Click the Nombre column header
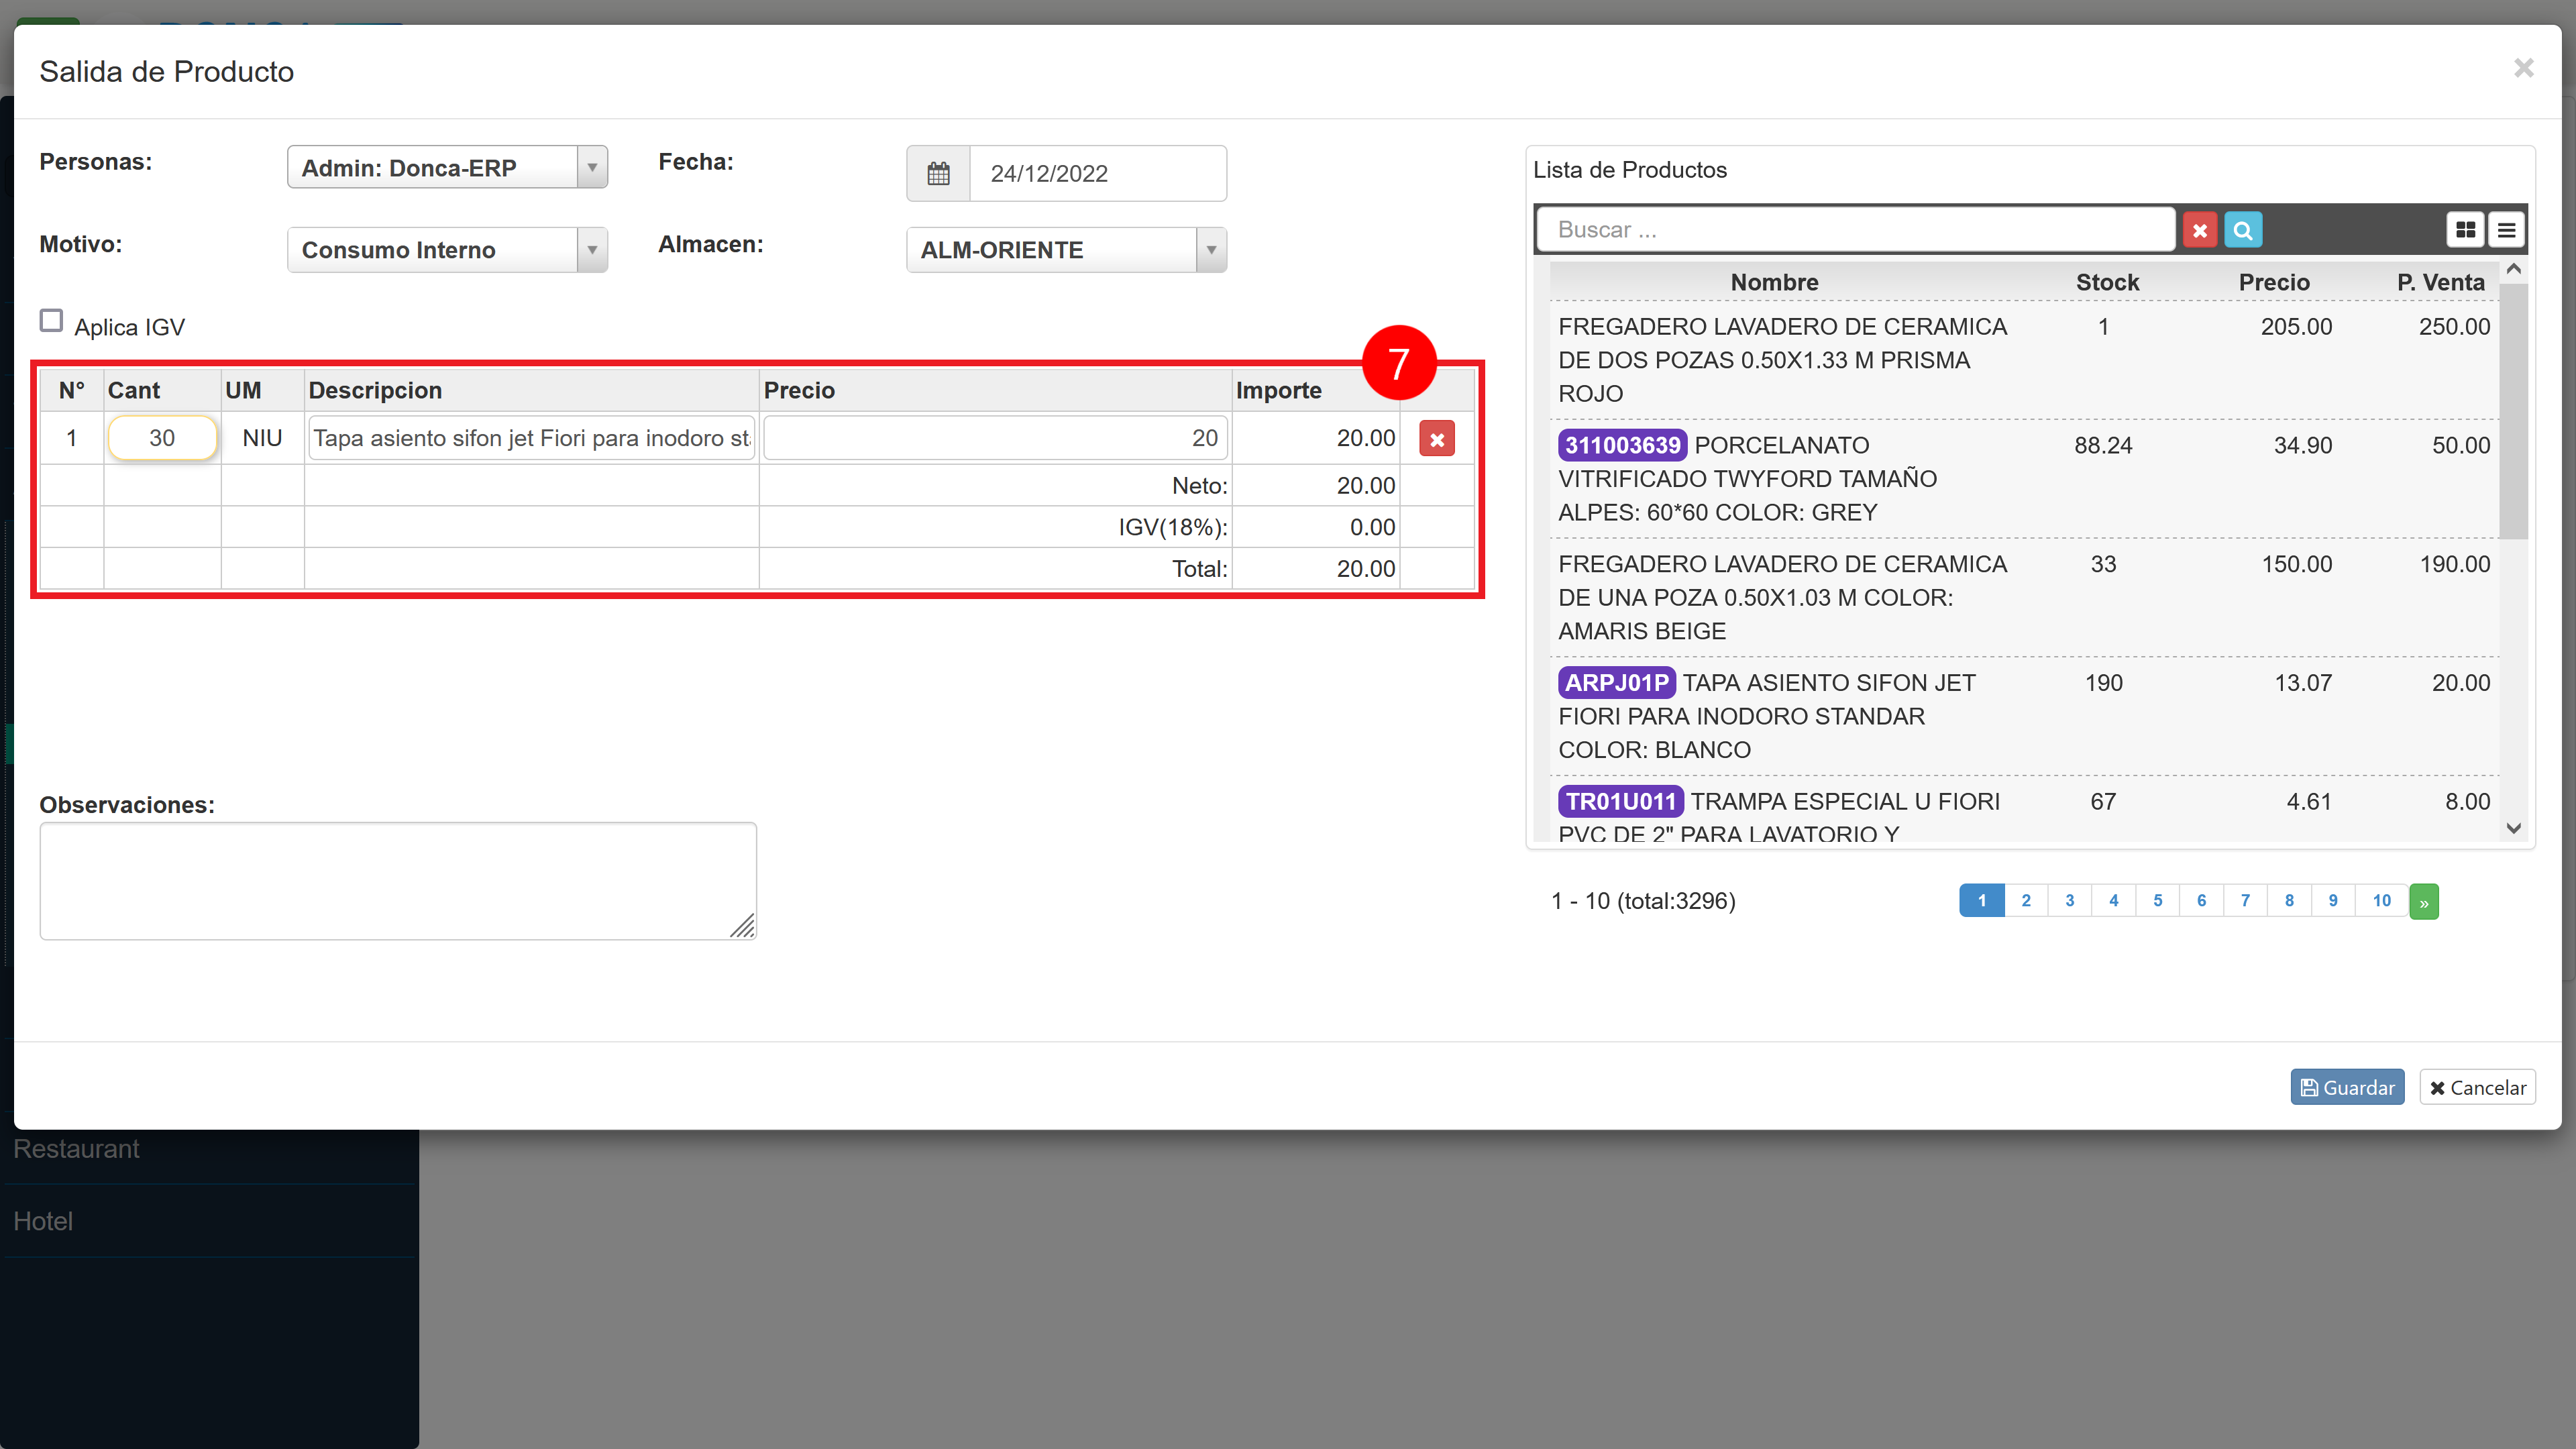 coord(1775,282)
